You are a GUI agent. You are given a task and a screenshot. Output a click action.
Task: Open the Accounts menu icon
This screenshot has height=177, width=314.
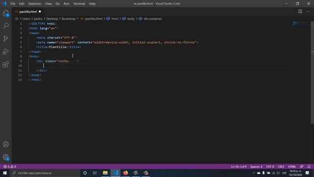click(5, 144)
